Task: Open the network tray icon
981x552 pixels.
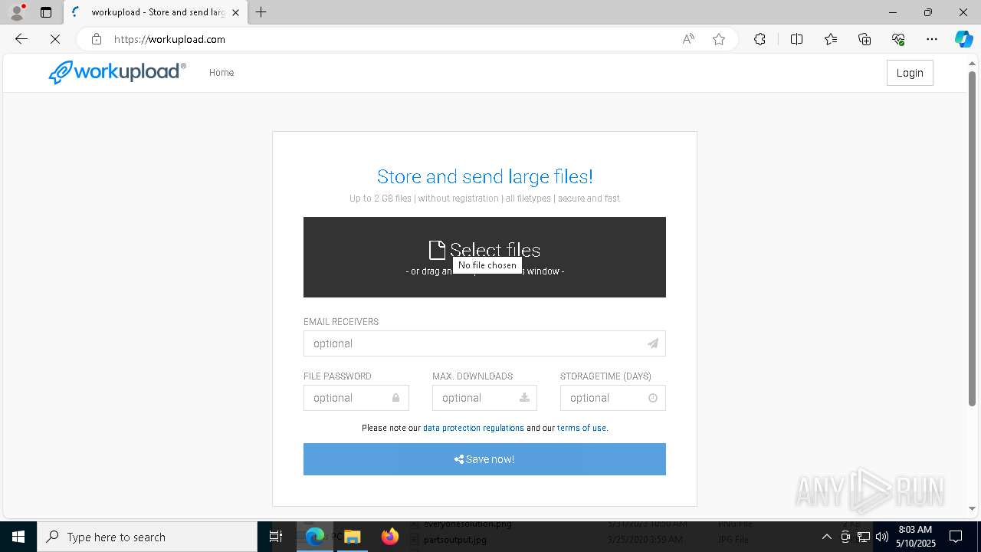Action: tap(864, 537)
